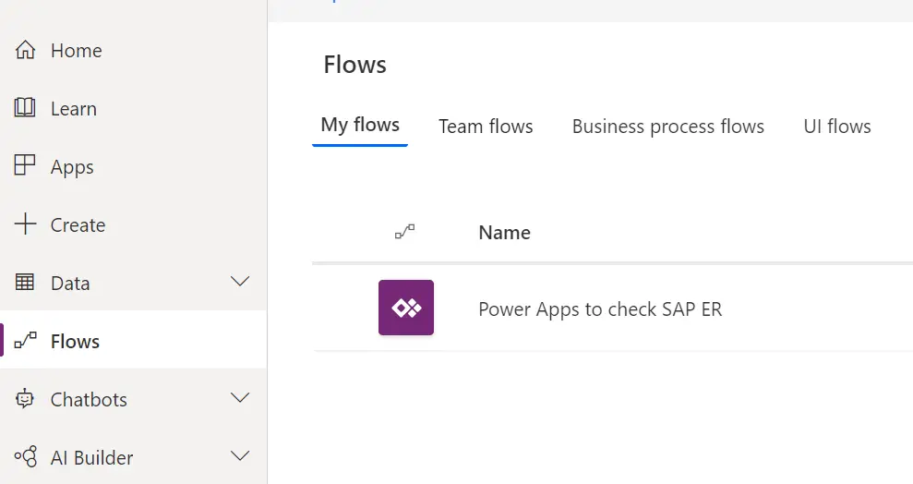The width and height of the screenshot is (913, 484).
Task: Expand the Chatbots section chevron
Action: coord(240,398)
